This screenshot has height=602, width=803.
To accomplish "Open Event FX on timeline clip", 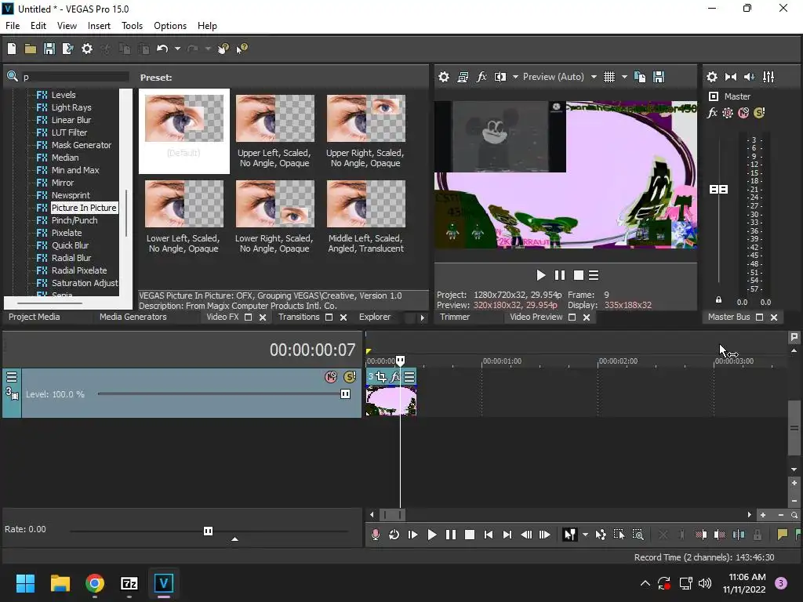I will tap(395, 377).
